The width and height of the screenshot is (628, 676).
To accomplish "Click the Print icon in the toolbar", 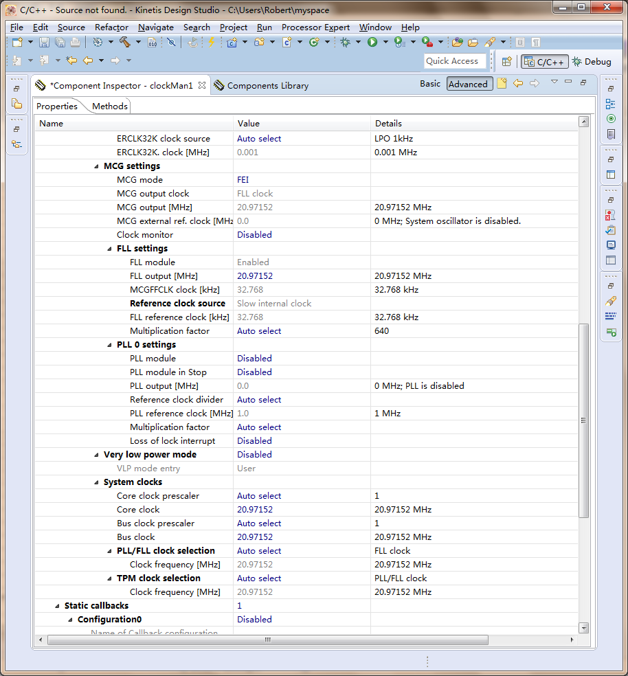I will tap(75, 43).
